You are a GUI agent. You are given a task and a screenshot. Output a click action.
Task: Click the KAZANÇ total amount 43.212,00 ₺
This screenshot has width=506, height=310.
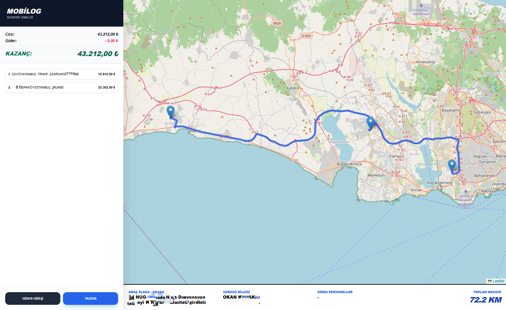click(x=98, y=54)
